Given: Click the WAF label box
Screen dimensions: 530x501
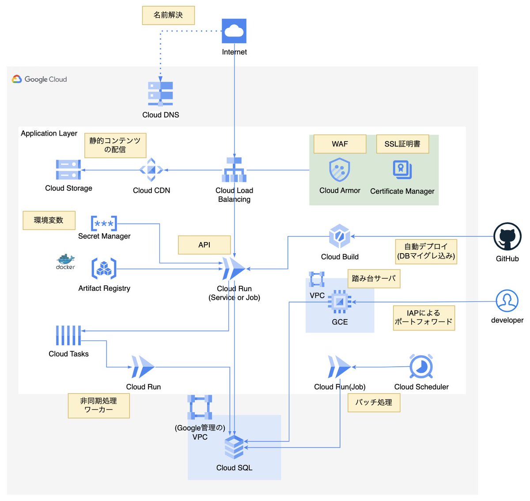Looking at the screenshot, I should [x=340, y=144].
